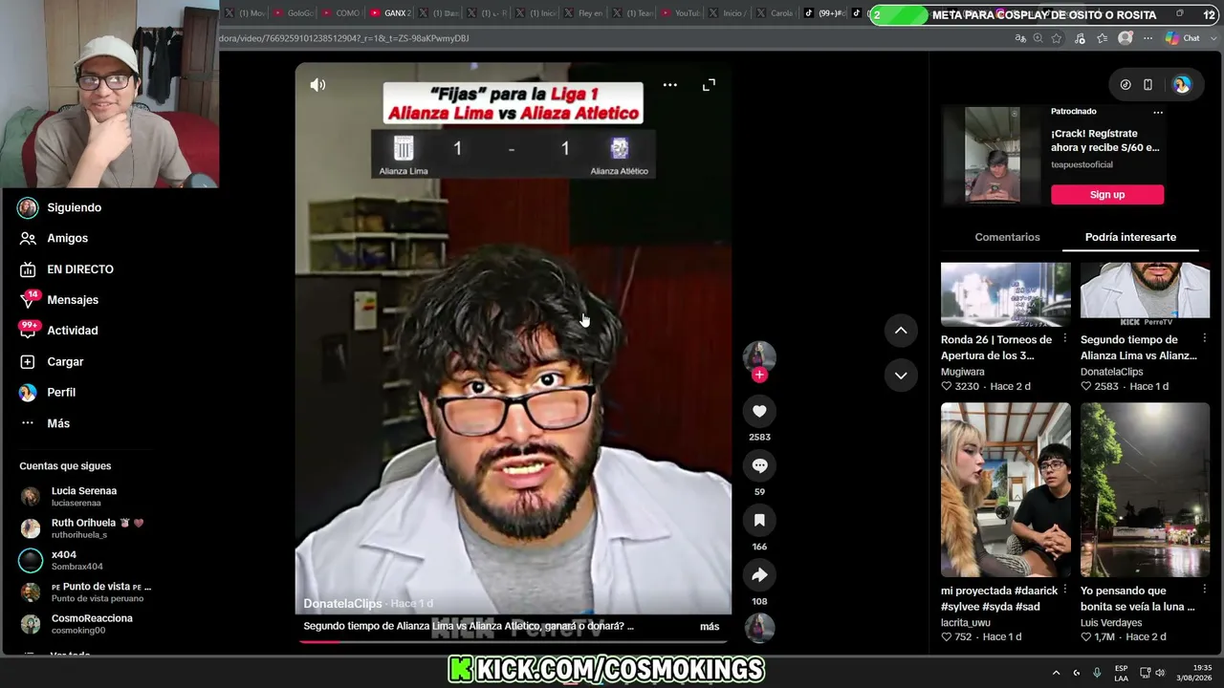Viewport: 1224px width, 688px height.
Task: Open the mi proyectada #daarick video thumbnail
Action: pos(1006,489)
